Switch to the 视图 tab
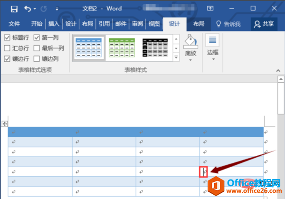 click(x=154, y=24)
